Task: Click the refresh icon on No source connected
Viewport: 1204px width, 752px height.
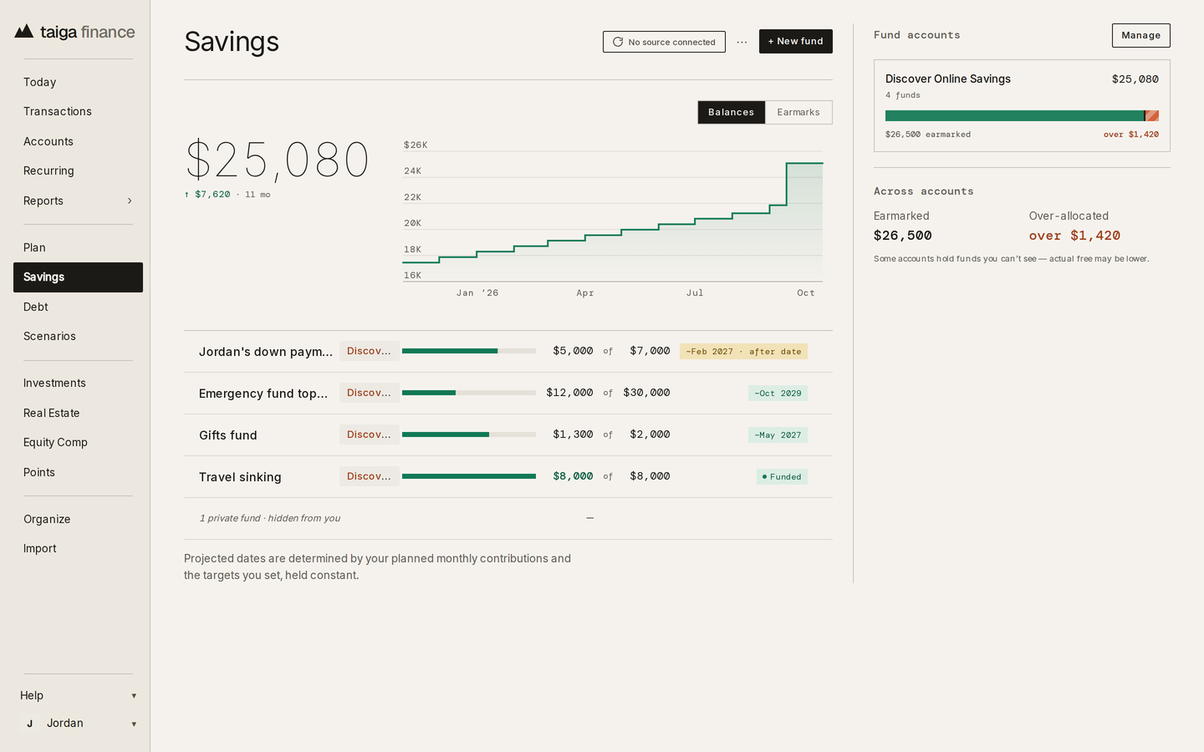Action: (x=618, y=42)
